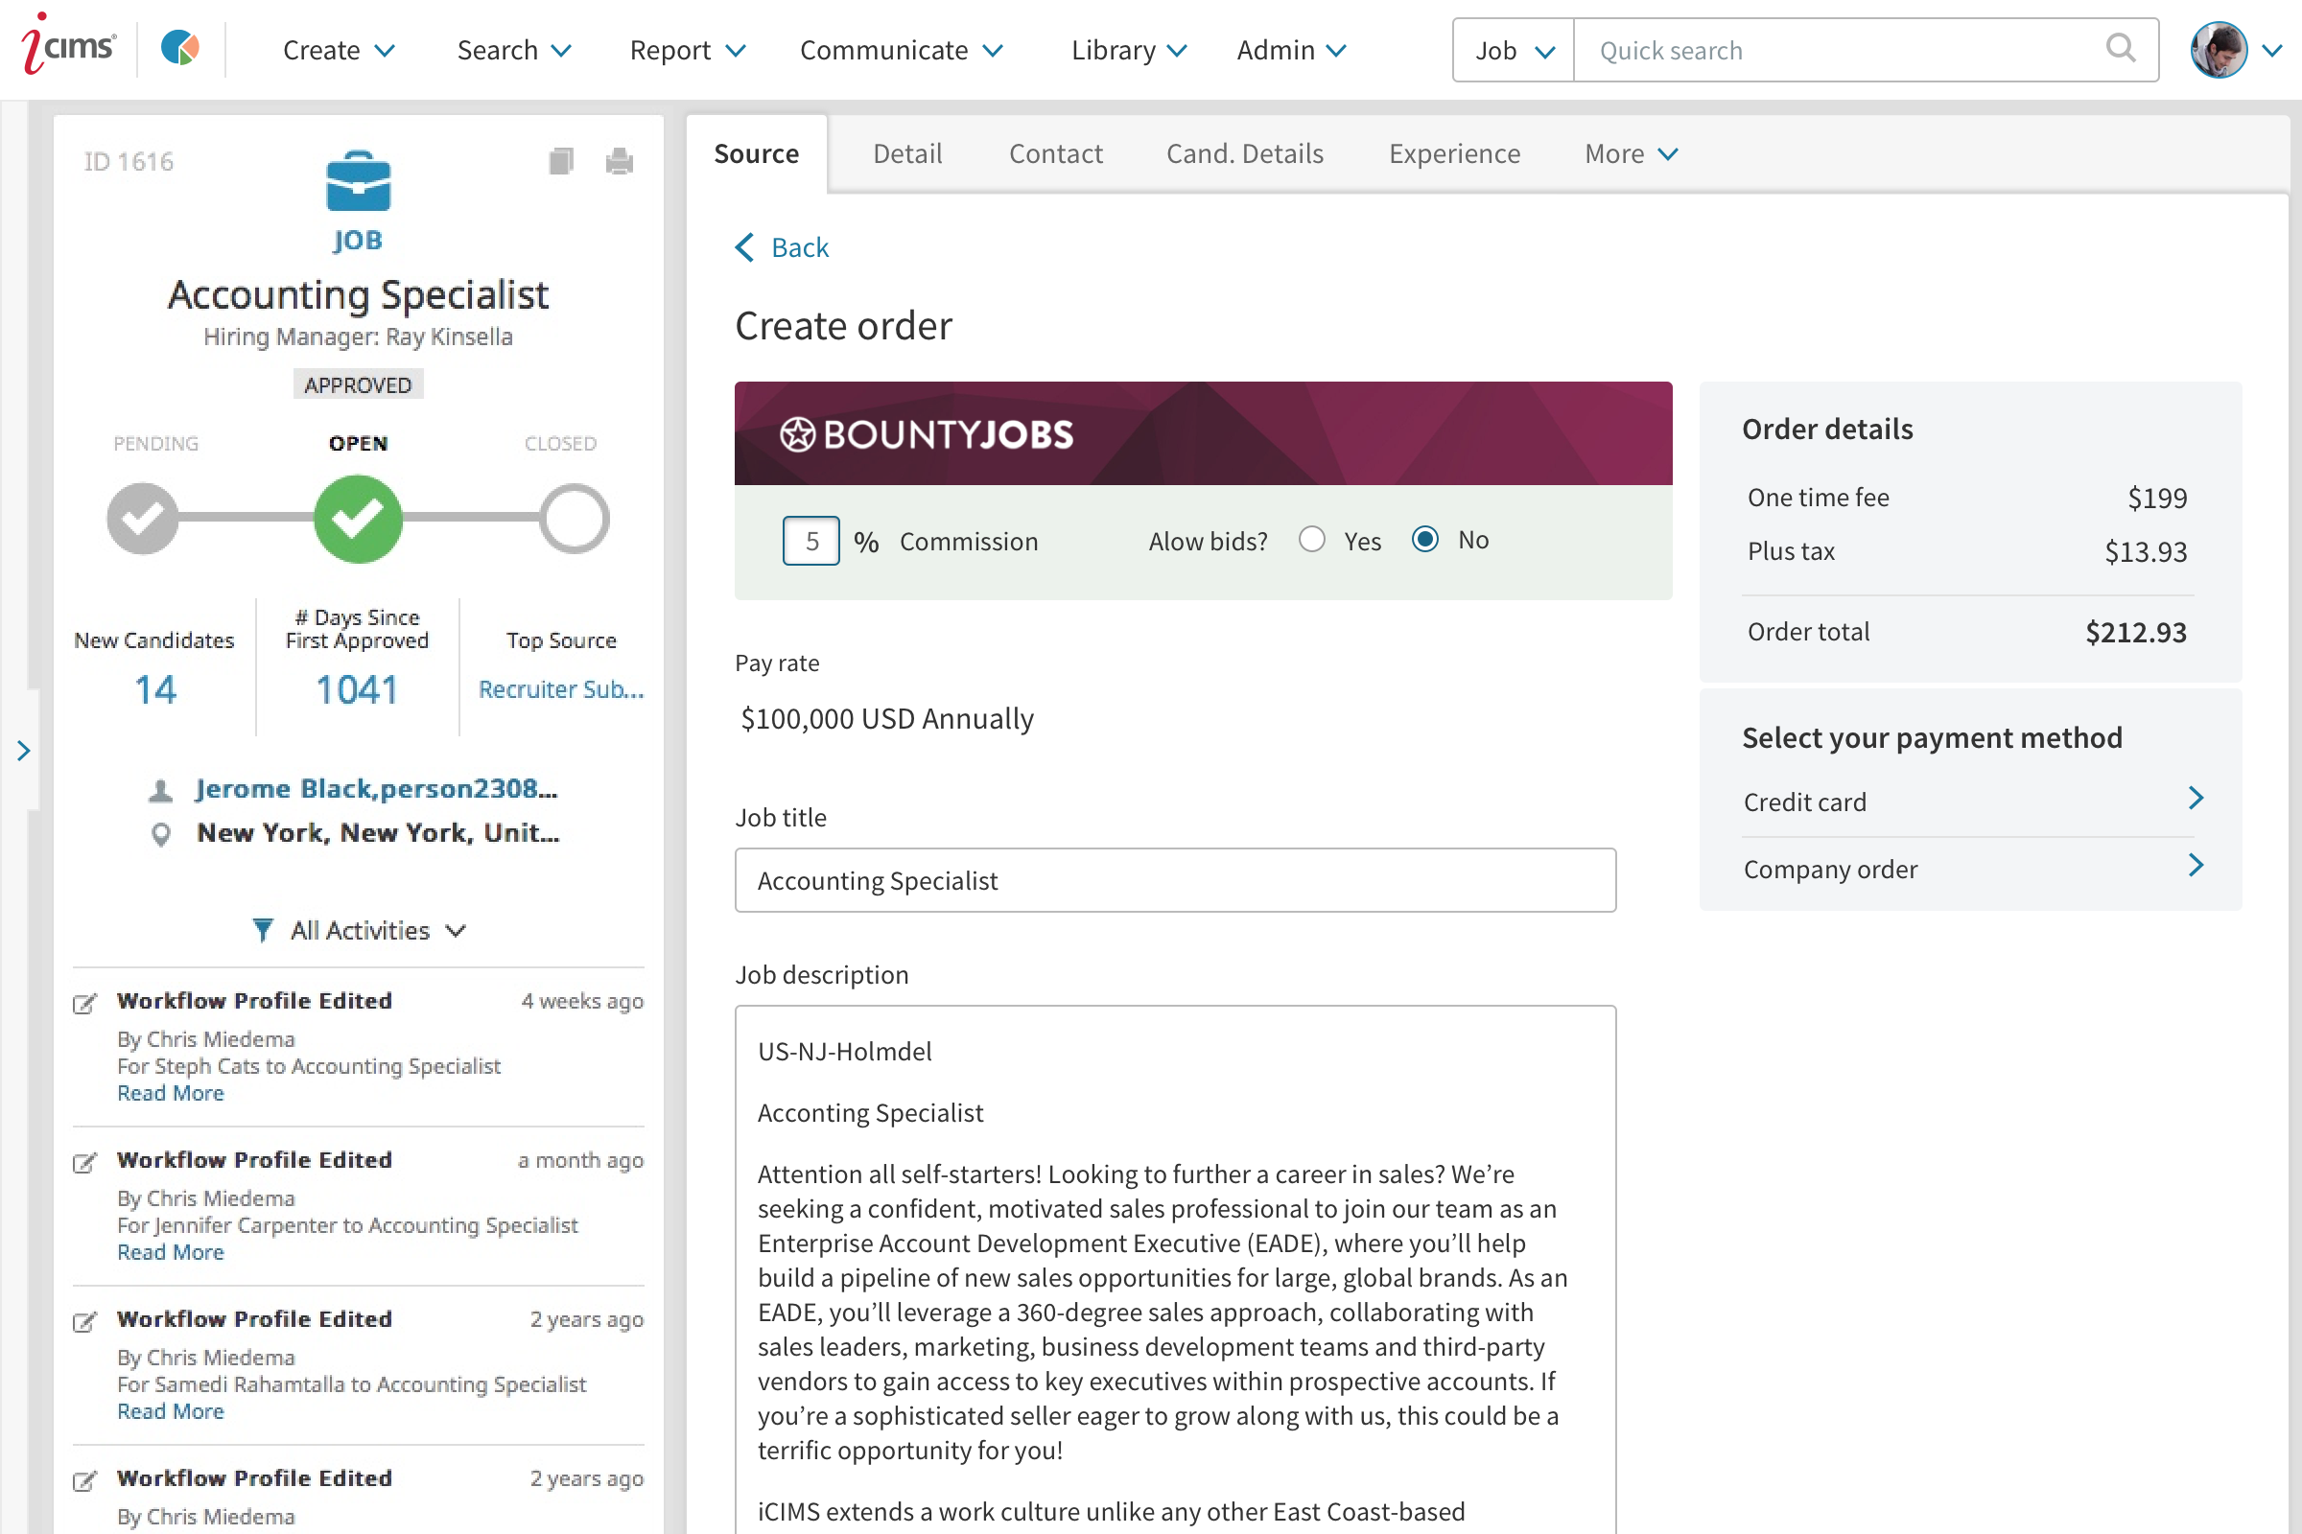Read More on Jennifer Carpenter activity
This screenshot has width=2302, height=1534.
[171, 1252]
